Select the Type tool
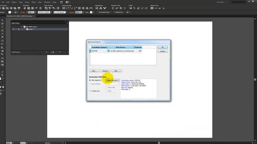The image size is (257, 144). 2,27
